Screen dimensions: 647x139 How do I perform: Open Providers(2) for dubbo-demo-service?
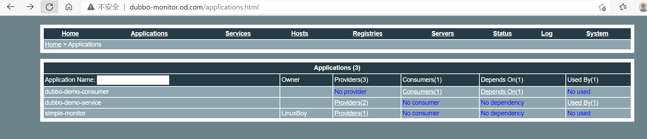click(x=351, y=103)
